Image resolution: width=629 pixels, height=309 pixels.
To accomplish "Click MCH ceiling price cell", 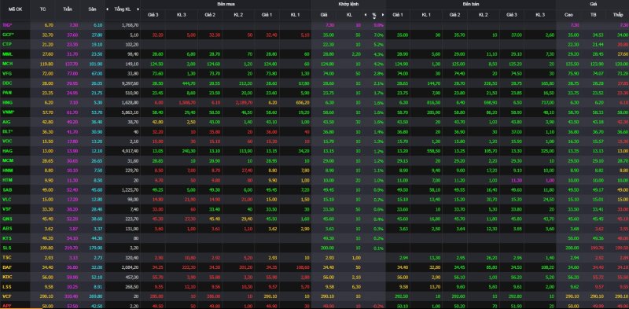I will (68, 64).
